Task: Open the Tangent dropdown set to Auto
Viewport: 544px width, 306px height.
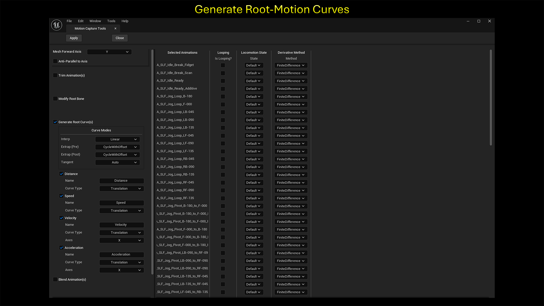Action: (117, 162)
